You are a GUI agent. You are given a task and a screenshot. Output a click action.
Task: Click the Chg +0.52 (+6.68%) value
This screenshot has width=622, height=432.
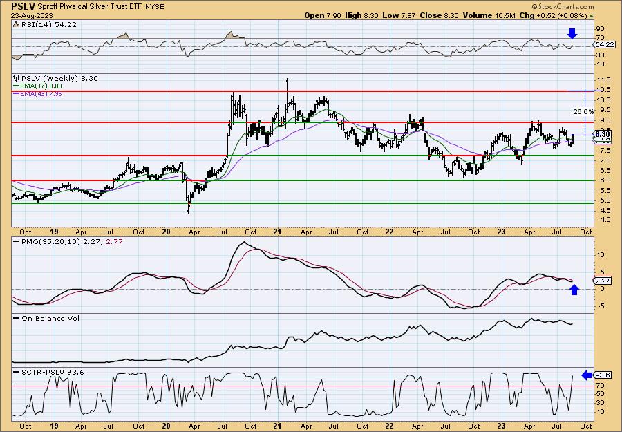pyautogui.click(x=554, y=15)
